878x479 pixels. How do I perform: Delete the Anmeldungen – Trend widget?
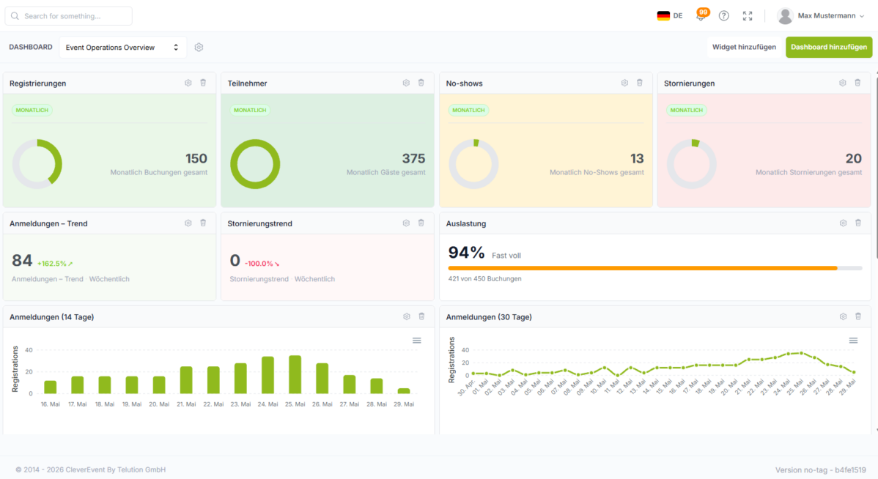tap(203, 223)
